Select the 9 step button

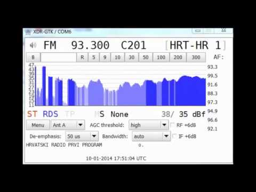[105, 58]
